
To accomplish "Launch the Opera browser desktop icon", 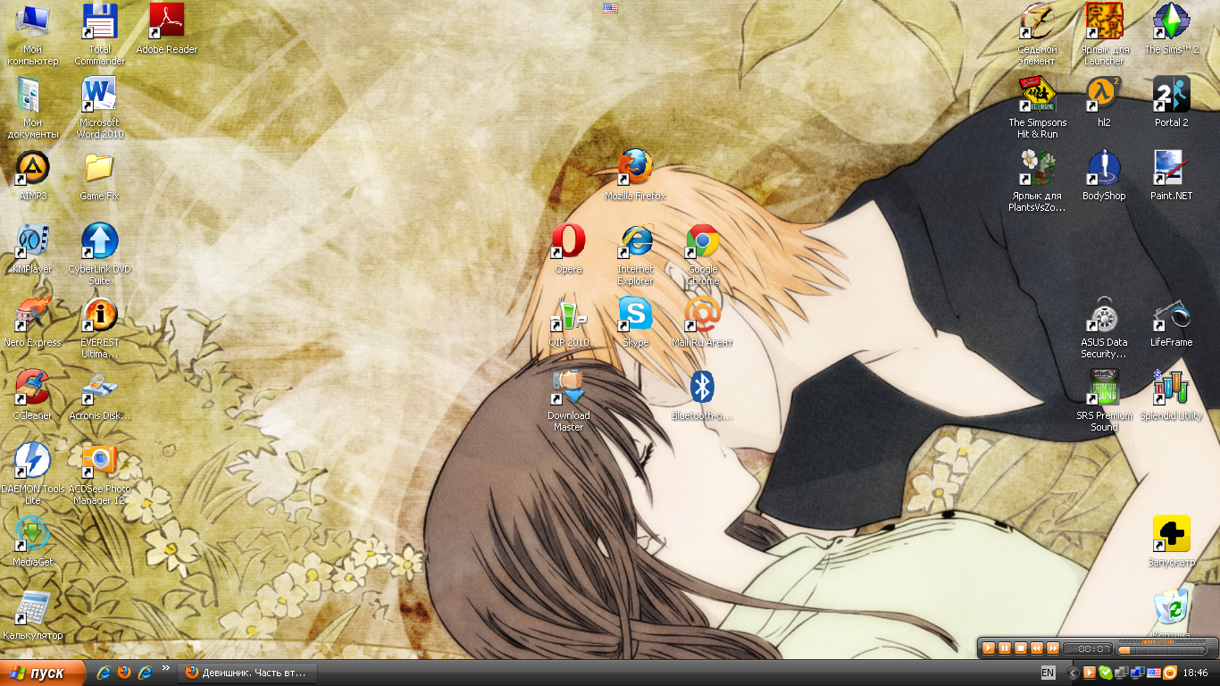I will [x=568, y=241].
